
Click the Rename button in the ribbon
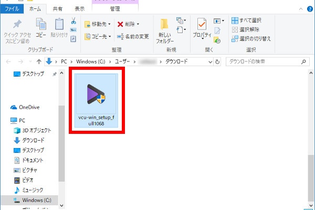133,36
